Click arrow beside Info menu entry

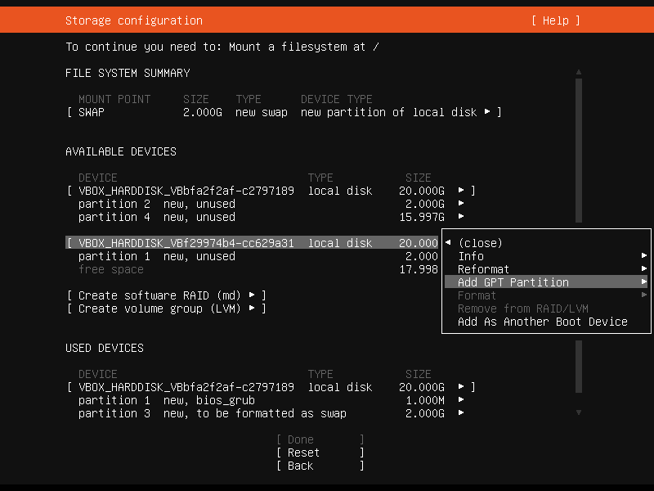pyautogui.click(x=644, y=255)
